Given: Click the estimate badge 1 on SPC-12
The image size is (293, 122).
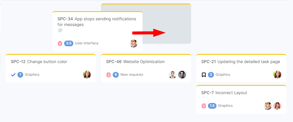Looking at the screenshot, I should click(x=20, y=75).
